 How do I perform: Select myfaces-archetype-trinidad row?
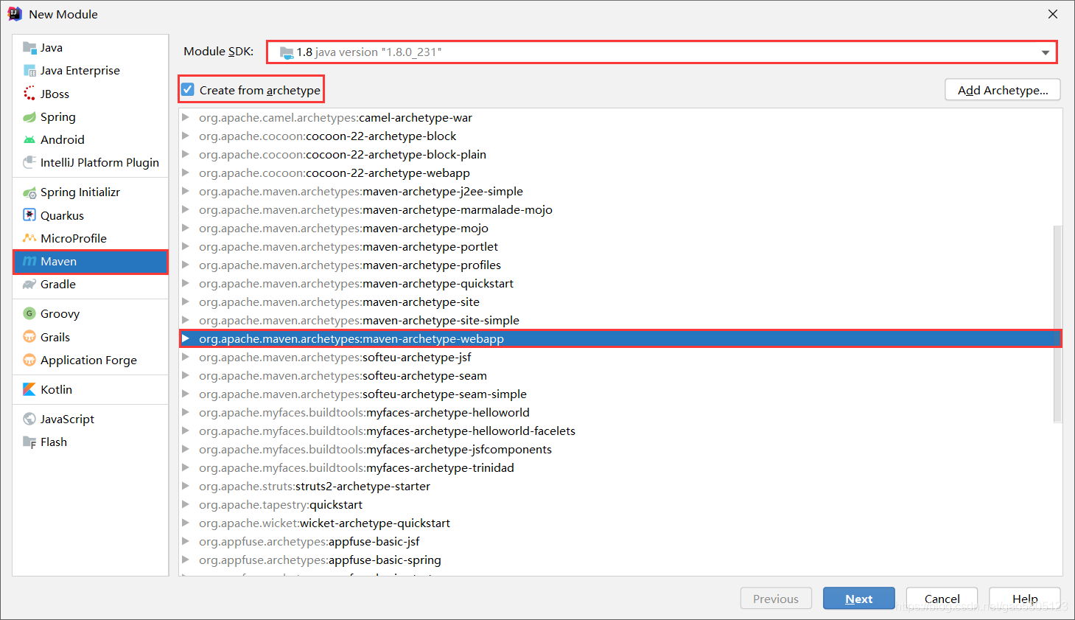[620, 467]
